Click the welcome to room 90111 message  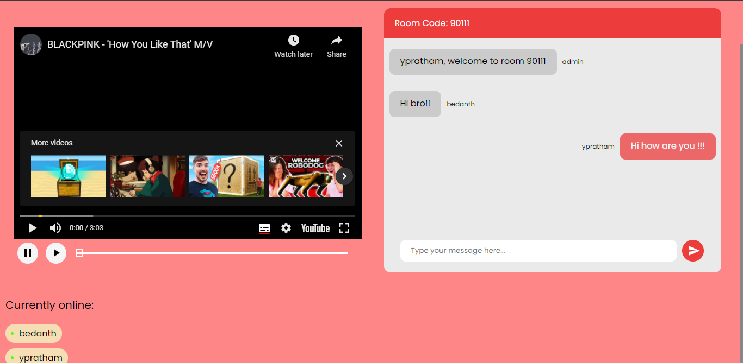click(473, 62)
